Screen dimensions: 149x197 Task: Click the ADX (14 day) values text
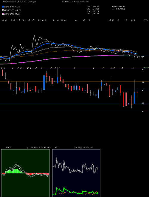point(84,147)
